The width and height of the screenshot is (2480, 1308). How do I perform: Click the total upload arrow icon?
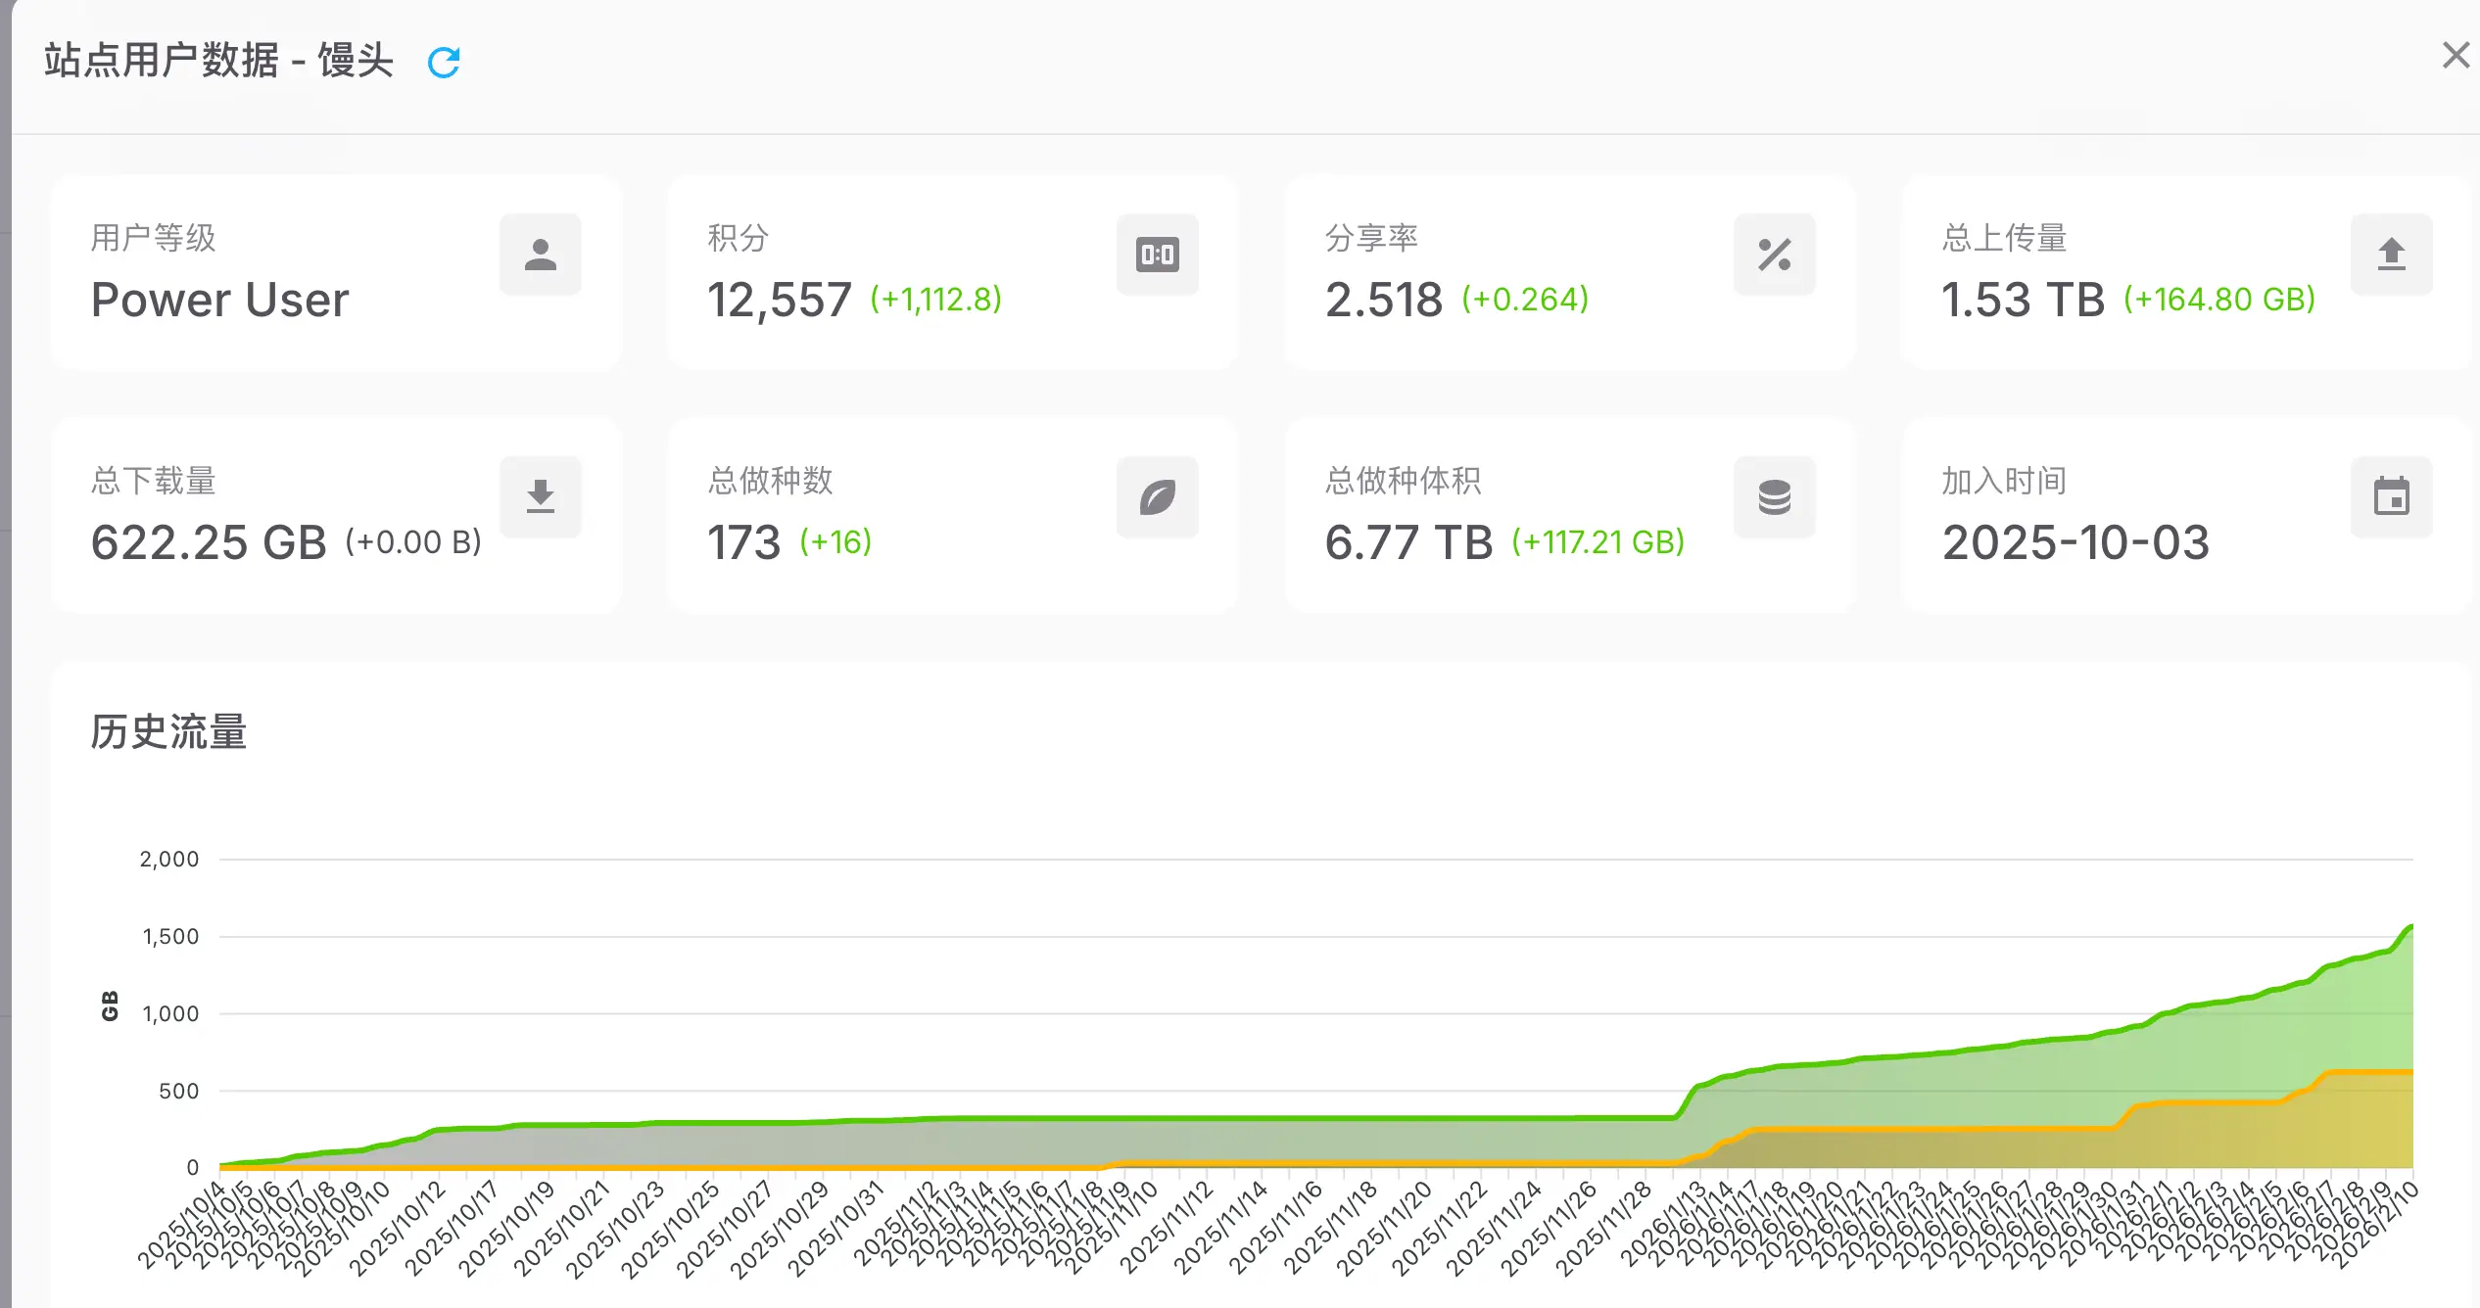[2391, 255]
